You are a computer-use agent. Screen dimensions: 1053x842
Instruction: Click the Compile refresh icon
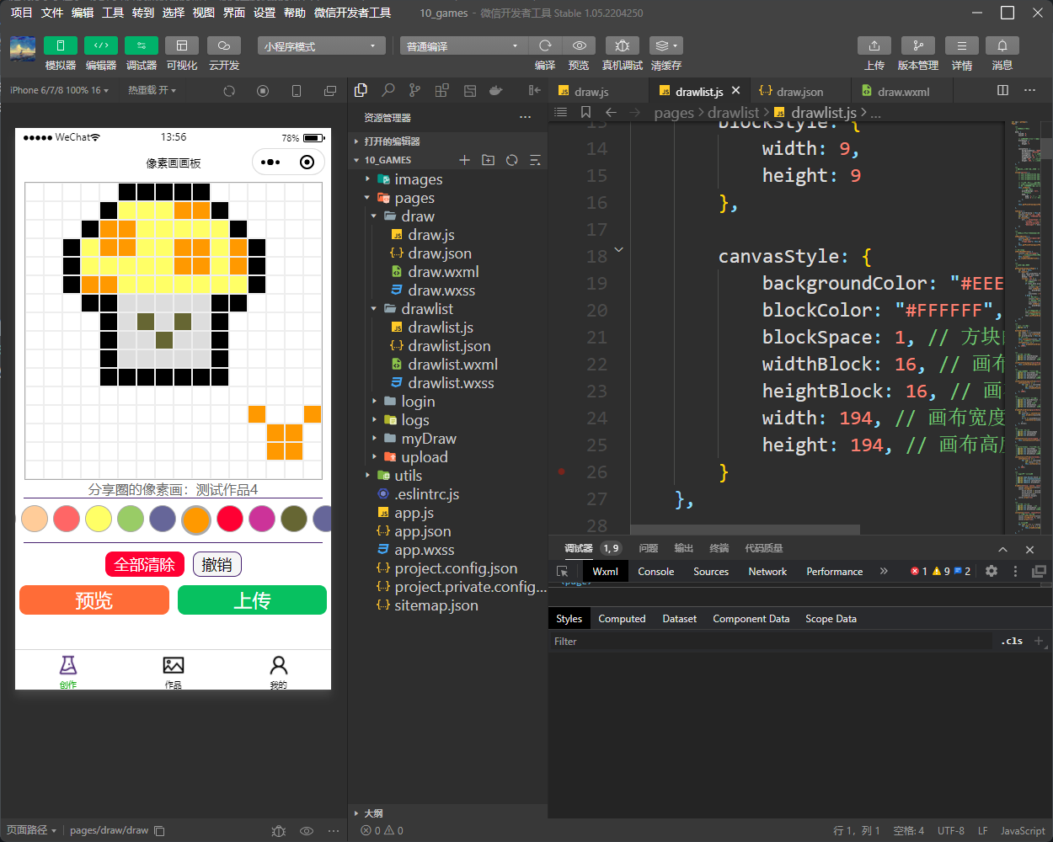(x=545, y=45)
